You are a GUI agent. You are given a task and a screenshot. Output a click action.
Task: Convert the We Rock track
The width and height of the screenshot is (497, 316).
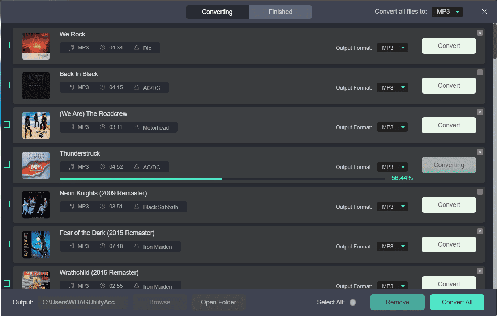pyautogui.click(x=449, y=46)
